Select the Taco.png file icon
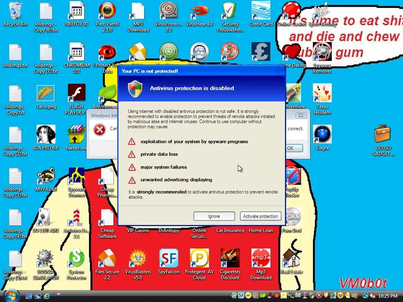This screenshot has height=302, width=403. coord(46,97)
